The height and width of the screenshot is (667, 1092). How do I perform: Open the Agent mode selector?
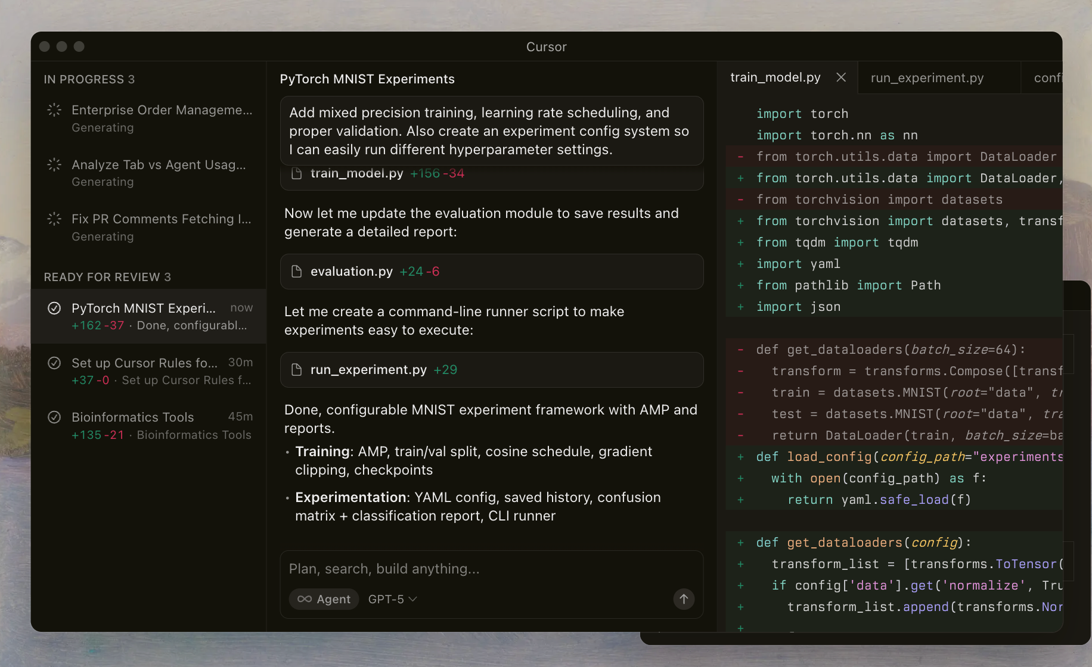[x=324, y=599]
